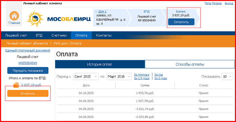Open the Единый платежный документ link
This screenshot has height=122, width=236.
pyautogui.click(x=28, y=51)
